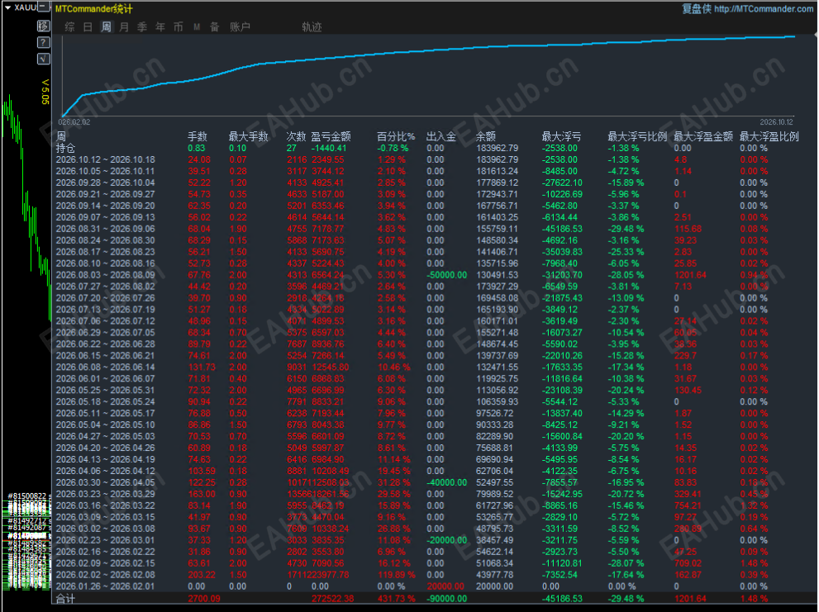Click the 最大浮亏比例 column header
The width and height of the screenshot is (819, 612).
[637, 137]
